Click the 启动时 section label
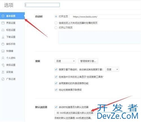 pos(39,16)
